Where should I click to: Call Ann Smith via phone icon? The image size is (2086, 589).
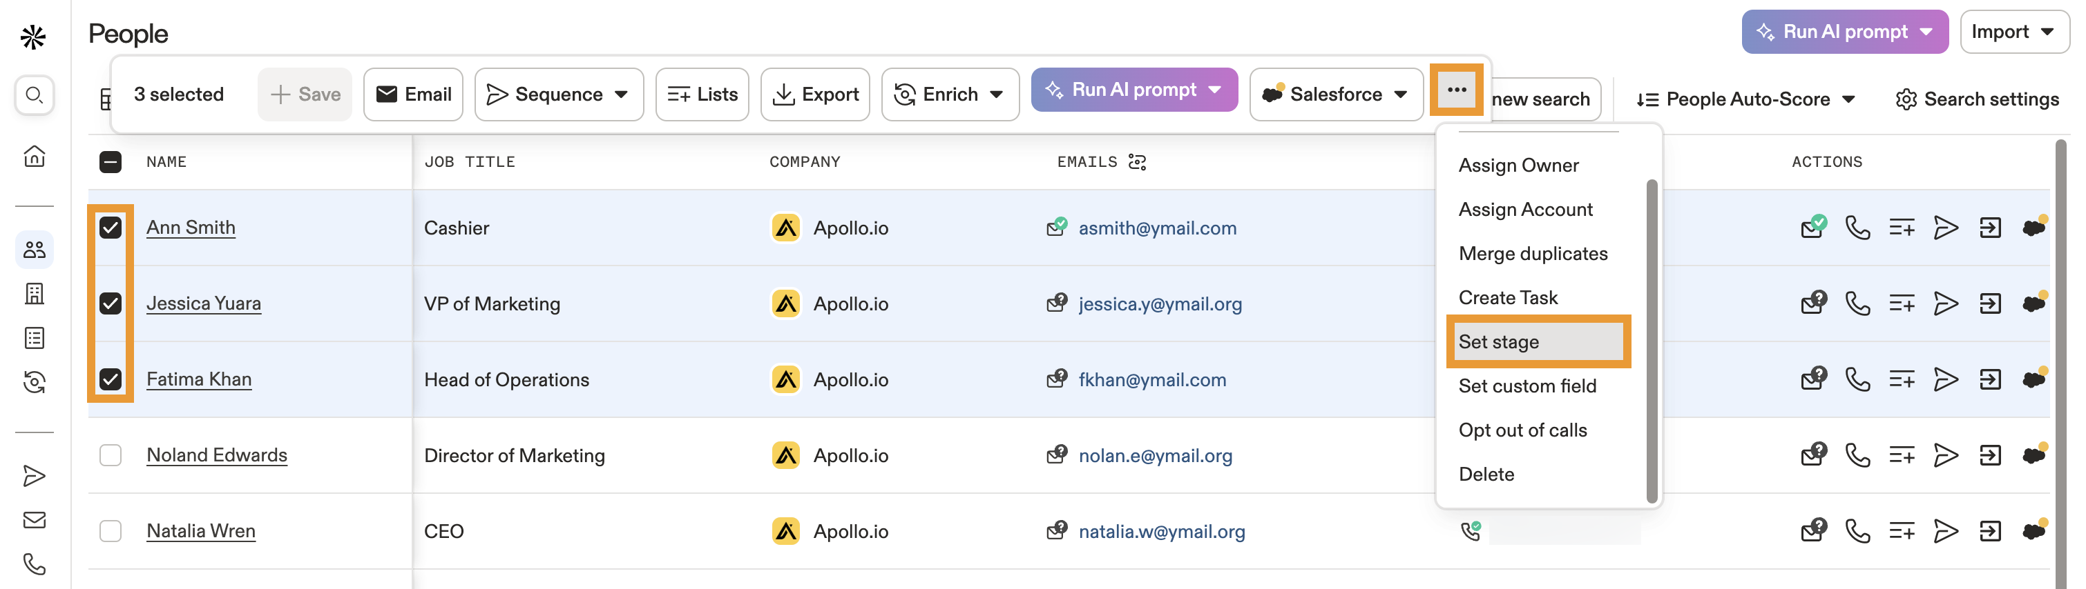[1857, 228]
